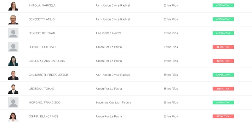Click the name BORDET, GUSTAVO
252x123 pixels.
tap(42, 47)
